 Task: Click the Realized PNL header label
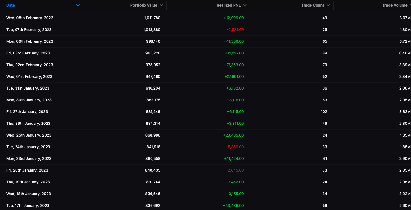coord(228,5)
